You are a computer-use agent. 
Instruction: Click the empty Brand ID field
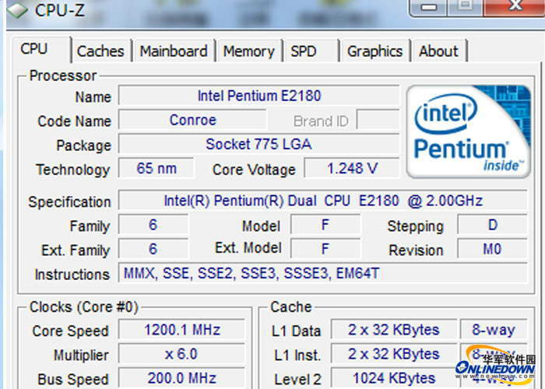pos(378,120)
